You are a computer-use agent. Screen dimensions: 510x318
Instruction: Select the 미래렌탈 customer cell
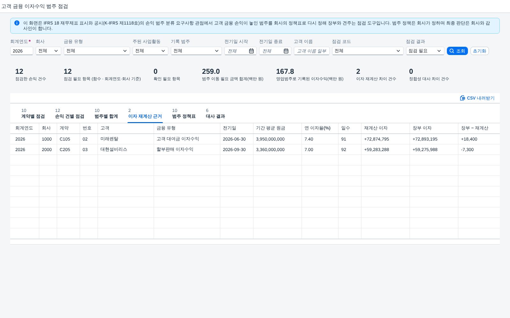coord(126,139)
